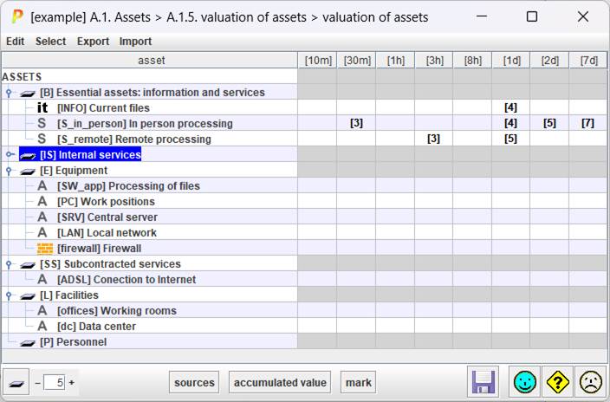Select In person processing [3] under 30m
Image resolution: width=610 pixels, height=402 pixels.
click(x=356, y=123)
